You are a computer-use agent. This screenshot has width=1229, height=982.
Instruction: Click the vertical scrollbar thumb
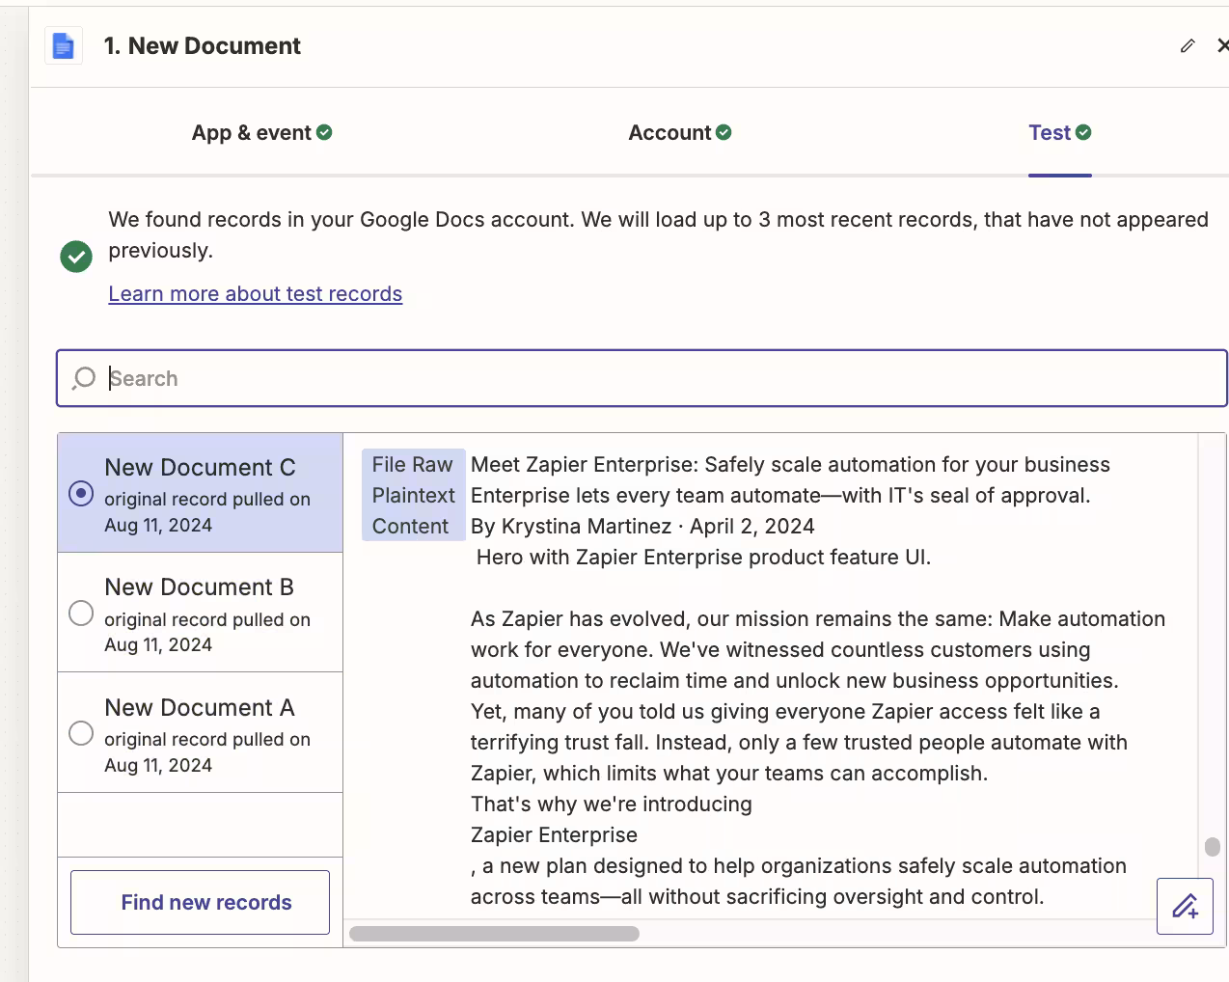coord(1213,847)
